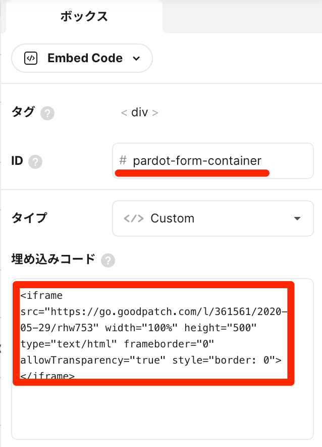322x447 pixels.
Task: Select the ボックス tab
Action: (x=84, y=17)
